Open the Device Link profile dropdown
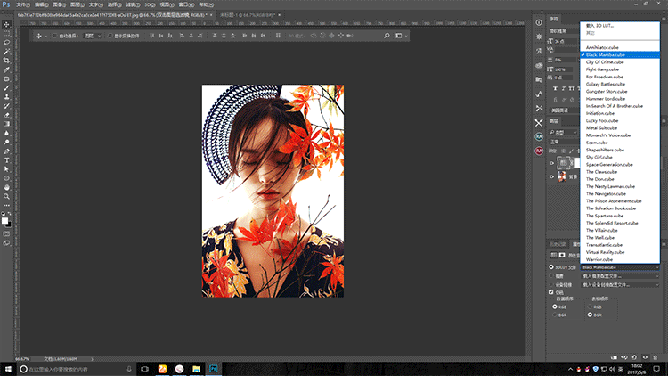 [x=620, y=284]
